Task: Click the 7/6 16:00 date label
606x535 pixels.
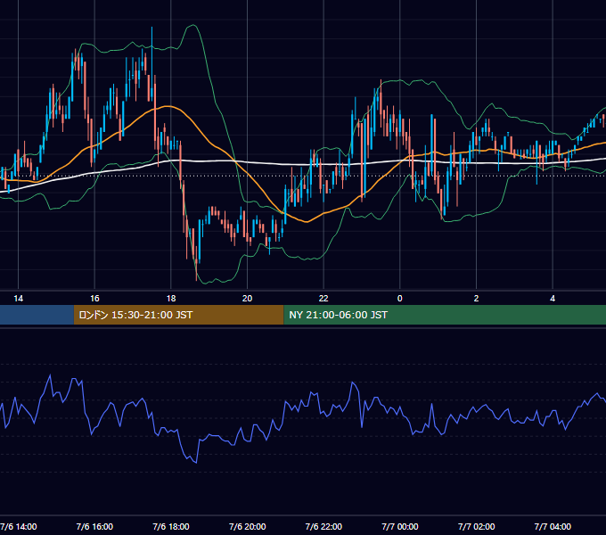Action: 94,526
